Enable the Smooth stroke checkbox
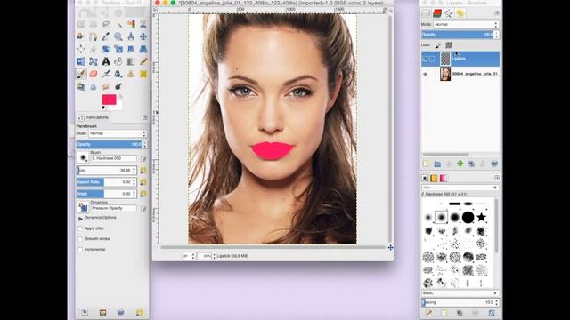570x320 pixels. [80, 239]
